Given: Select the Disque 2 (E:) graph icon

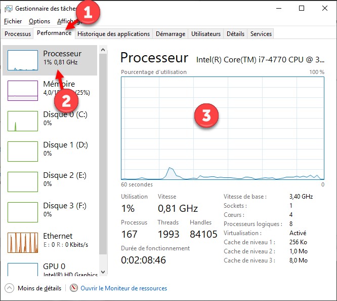Looking at the screenshot, I should point(23,182).
